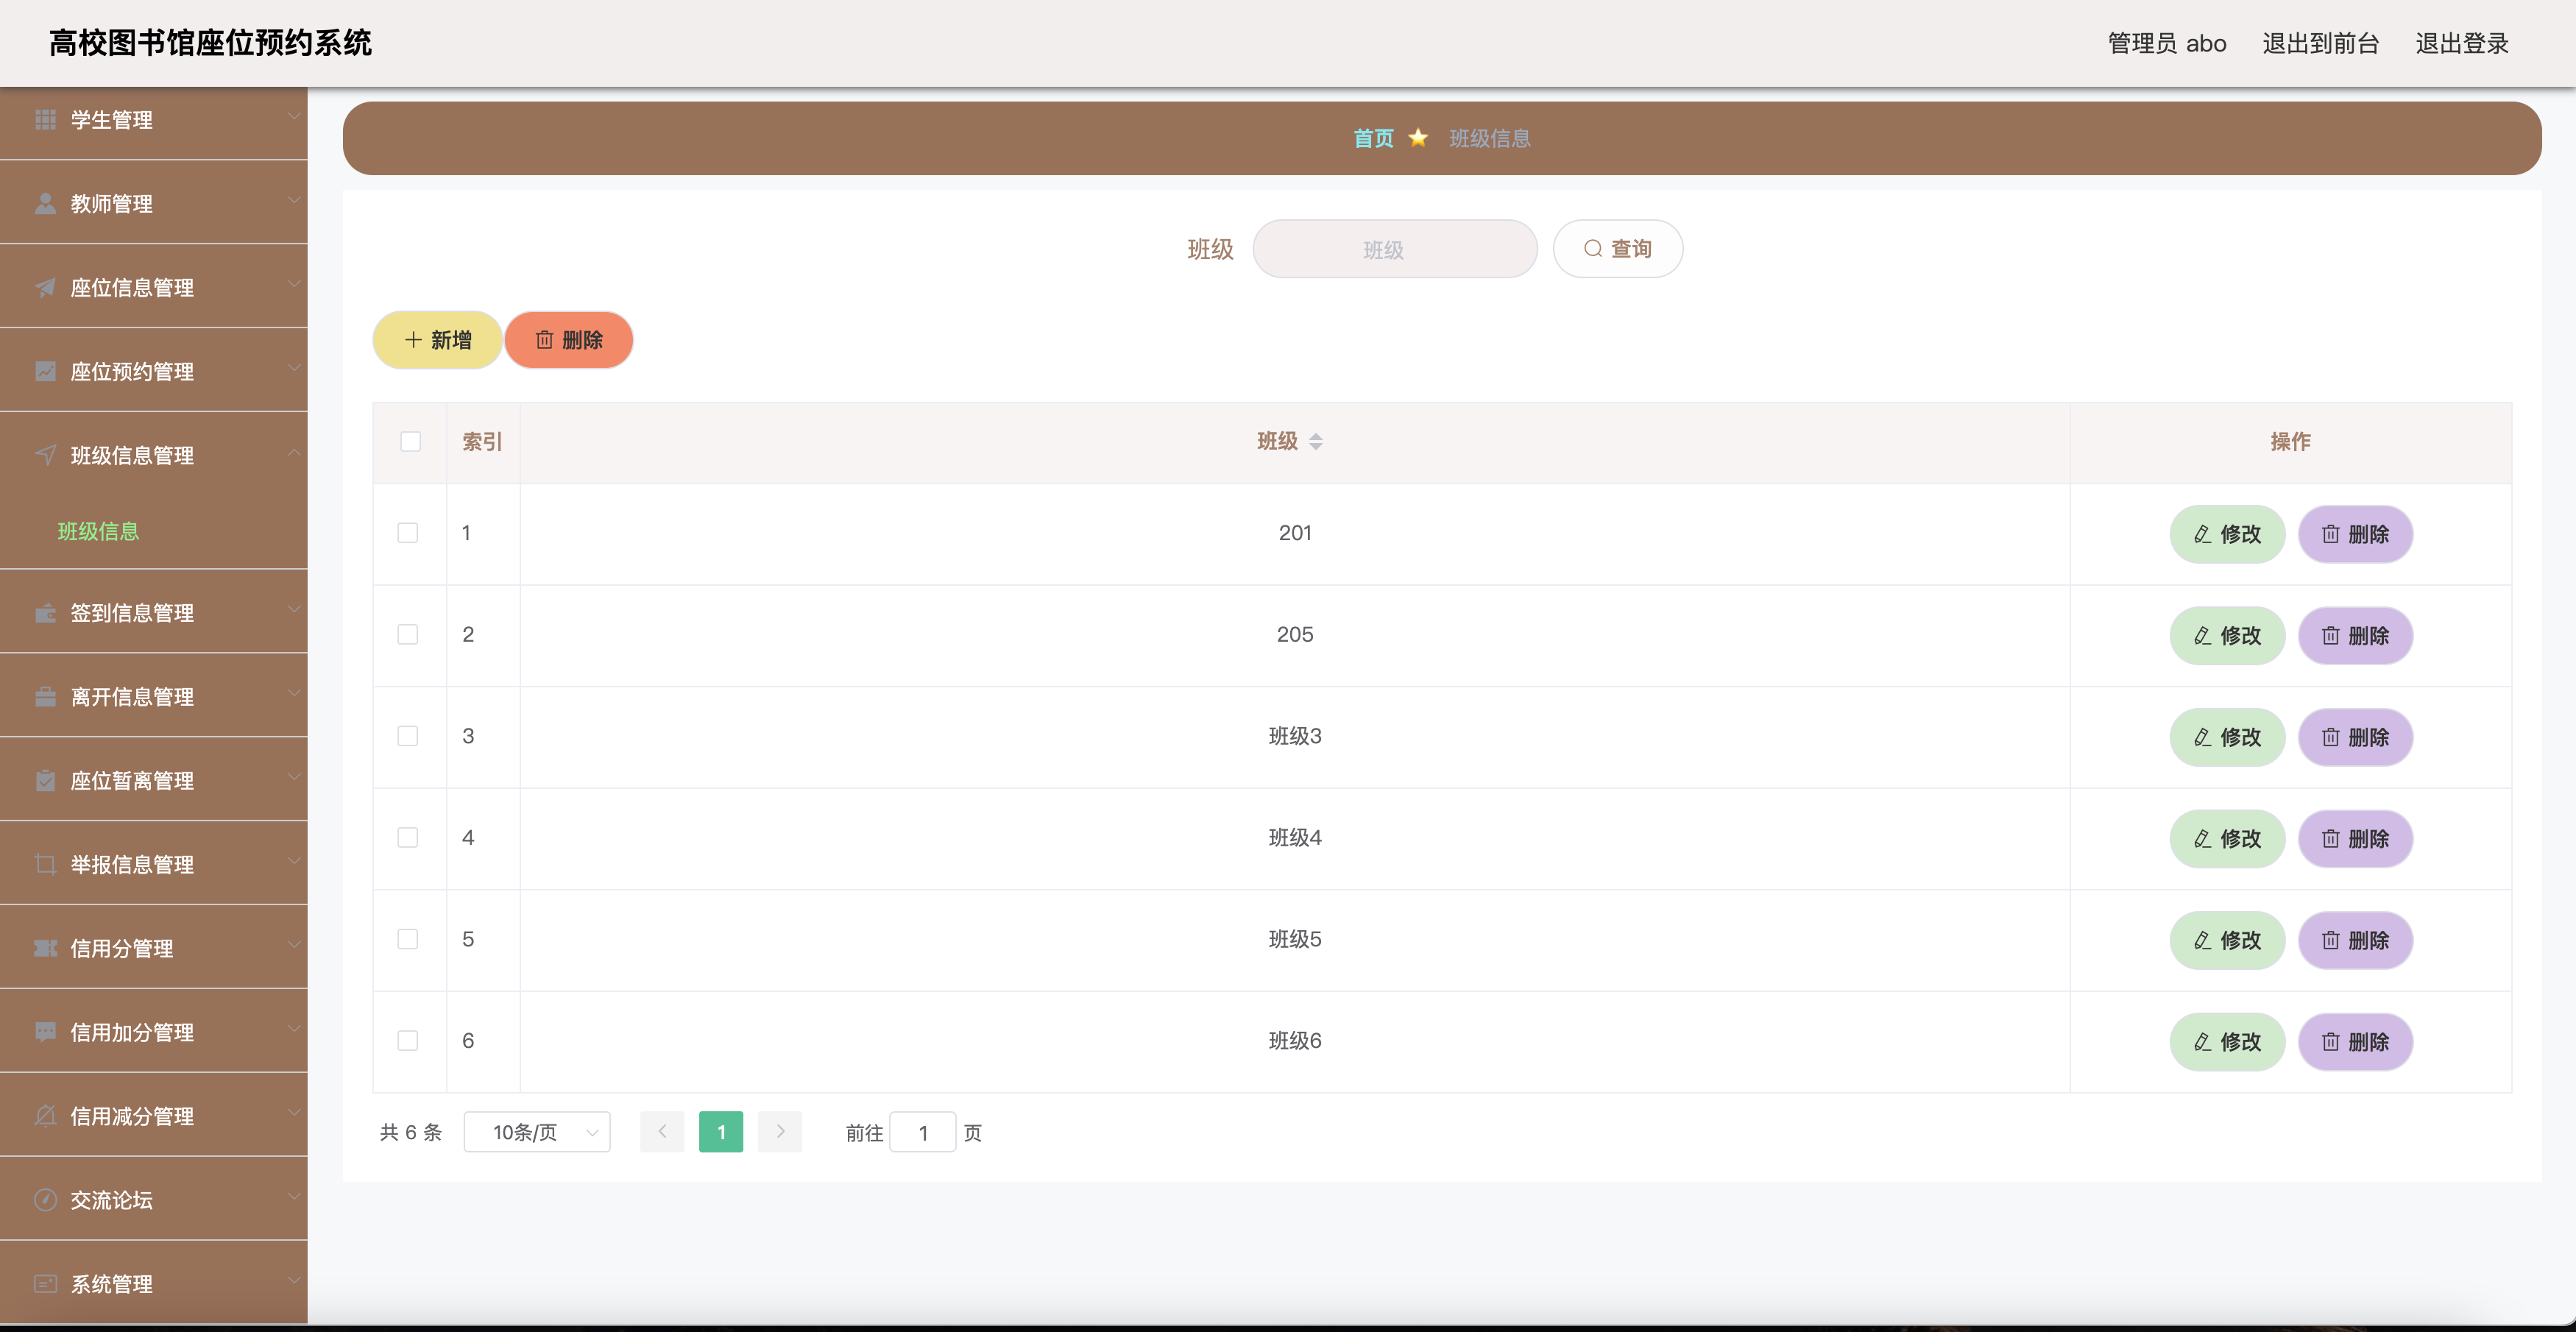Expand the 座位预约管理 chevron

coord(294,369)
